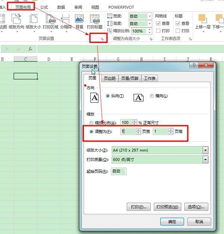The width and height of the screenshot is (224, 234).
Task: Switch to the 数据 ribbon tab
Action: (x=61, y=7)
